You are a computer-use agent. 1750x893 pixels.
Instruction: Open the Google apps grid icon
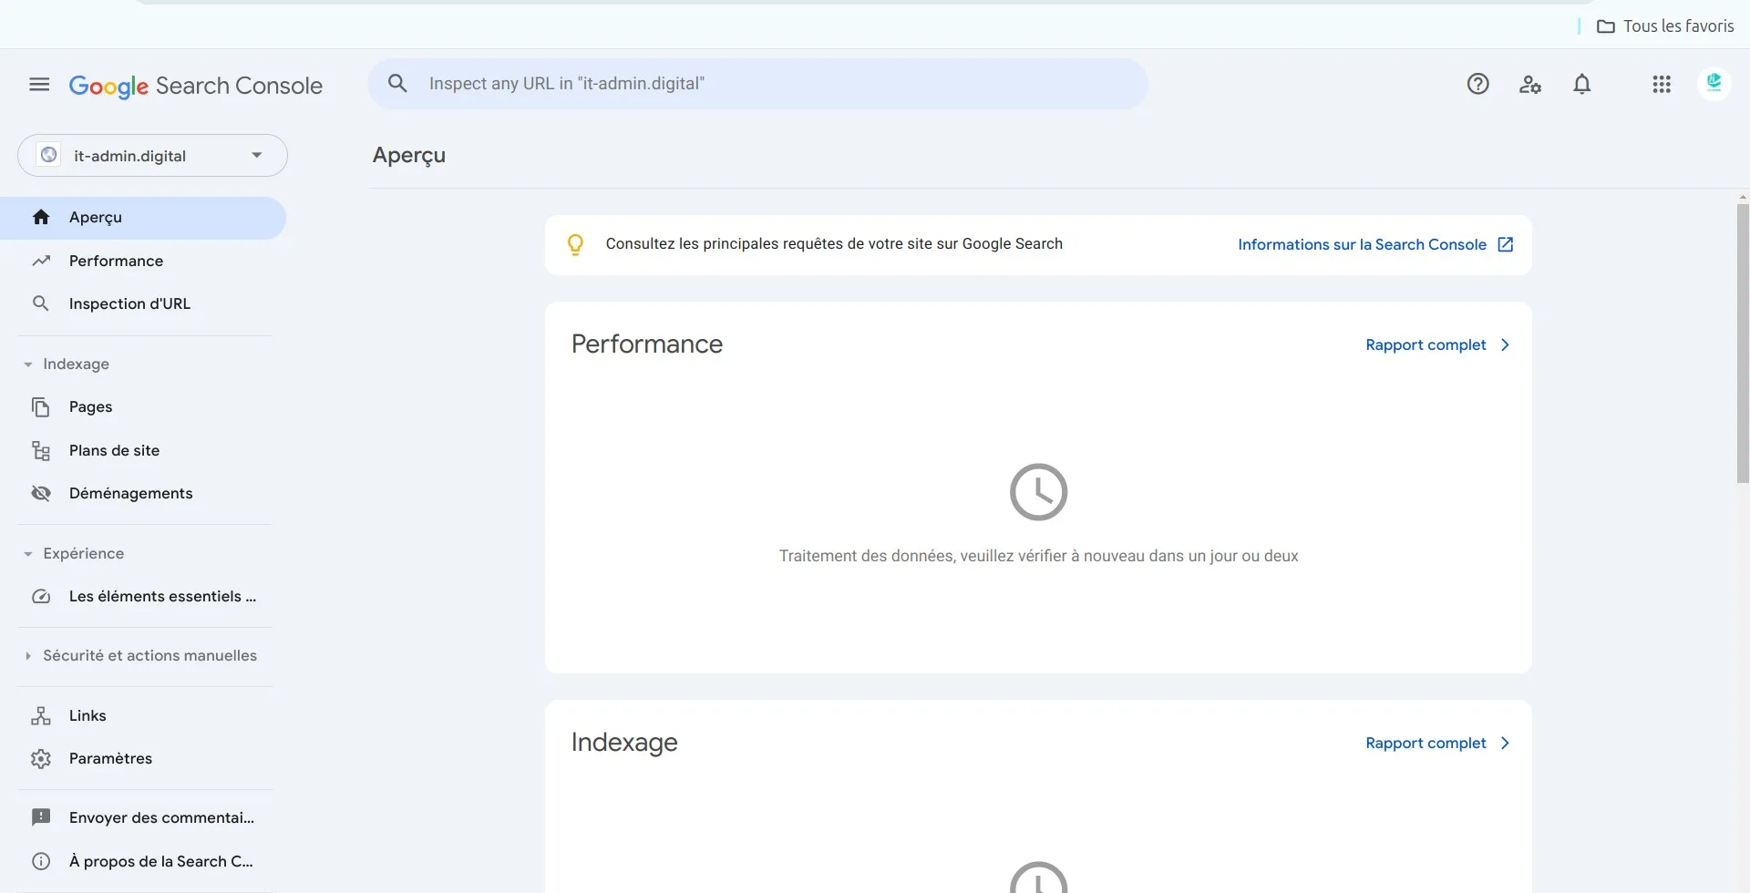tap(1662, 84)
